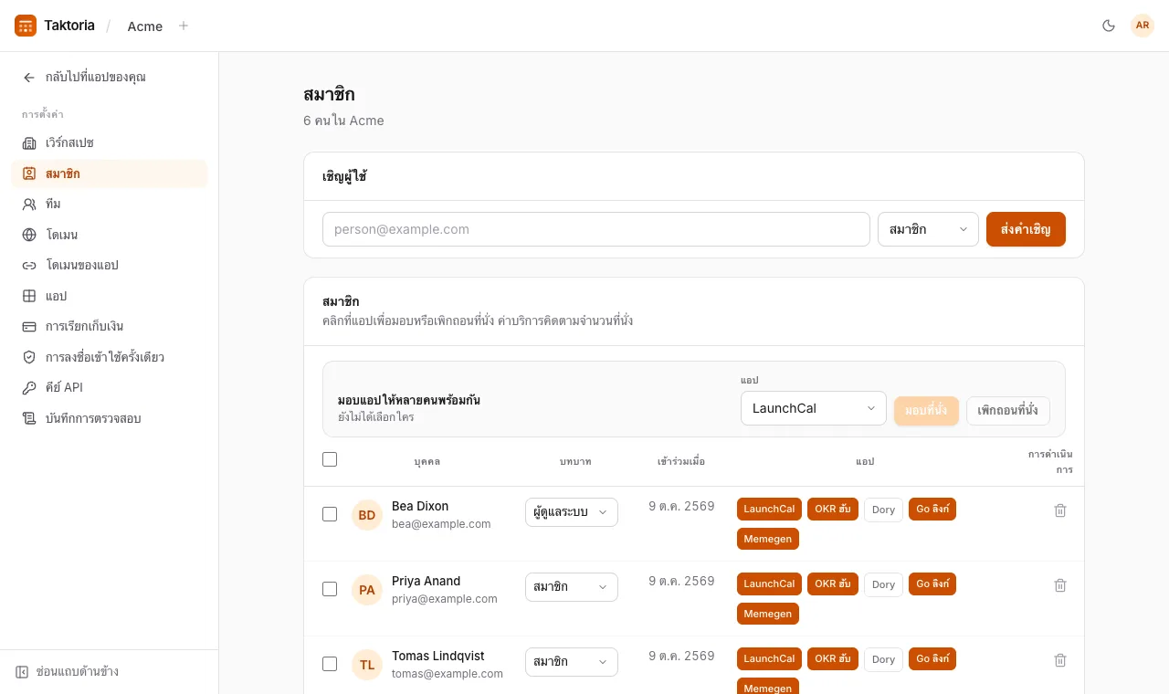Open the invite role dropdown สมาชิก
1169x694 pixels.
[928, 229]
